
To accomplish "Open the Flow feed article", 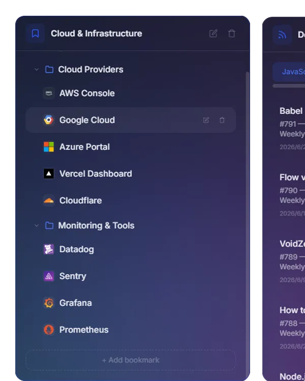I will [x=292, y=177].
